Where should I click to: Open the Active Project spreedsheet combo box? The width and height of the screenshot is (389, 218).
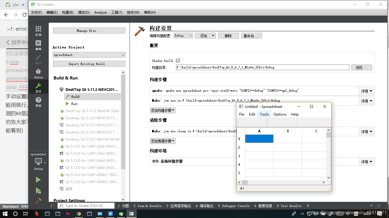(89, 55)
